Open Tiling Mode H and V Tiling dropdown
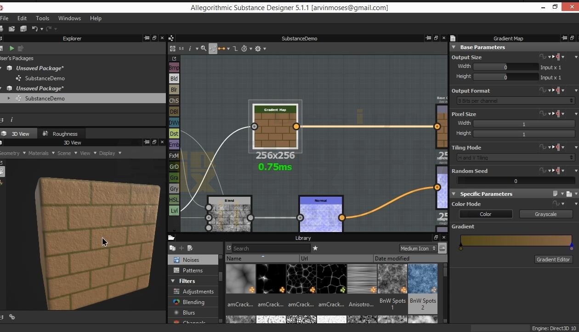Screen dimensions: 579x332 516,158
